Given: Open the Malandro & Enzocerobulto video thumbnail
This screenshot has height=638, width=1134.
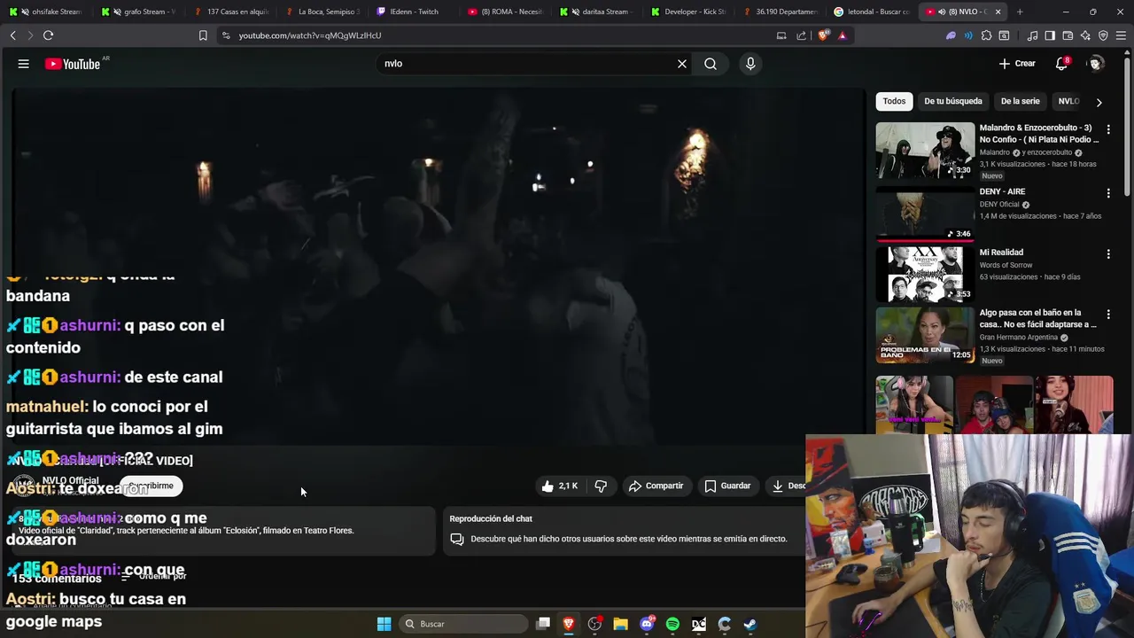Looking at the screenshot, I should [925, 150].
